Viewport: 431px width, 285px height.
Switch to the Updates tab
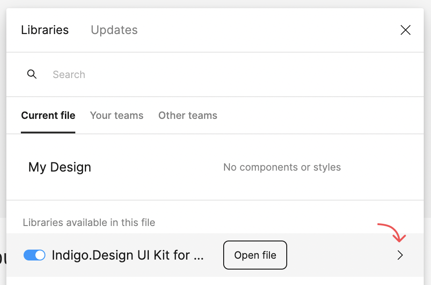point(114,30)
